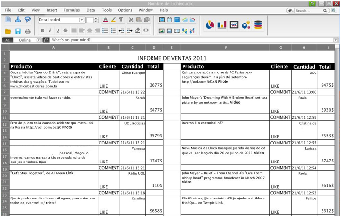Click the search magnifier button
Viewport: 341px width, 216px height.
click(325, 10)
